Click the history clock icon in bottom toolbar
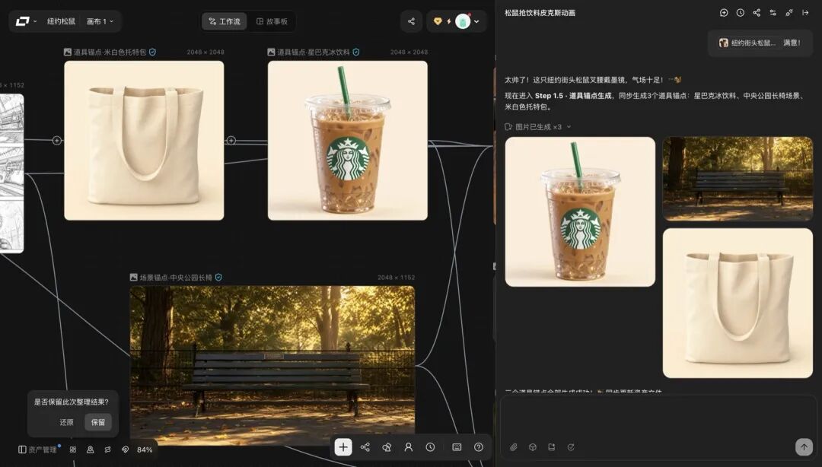The image size is (822, 467). pyautogui.click(x=430, y=447)
